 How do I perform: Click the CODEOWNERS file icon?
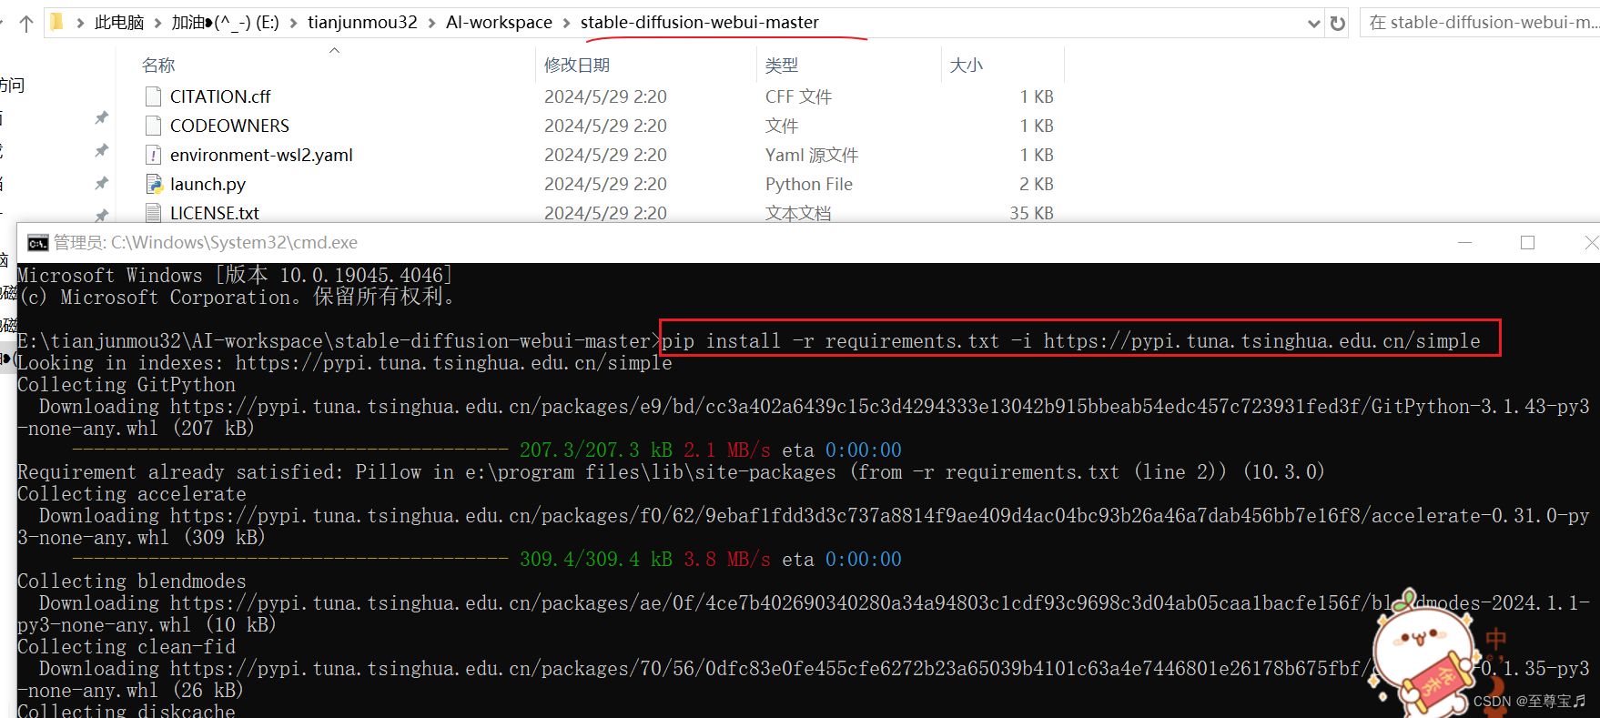click(x=154, y=126)
